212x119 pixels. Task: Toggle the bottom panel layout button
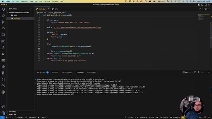coord(202,5)
